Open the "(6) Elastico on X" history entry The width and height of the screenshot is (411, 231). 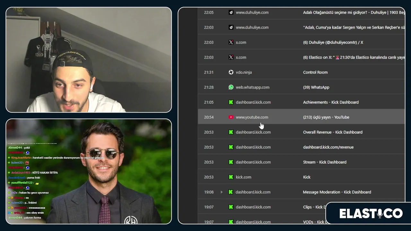[x=354, y=57]
